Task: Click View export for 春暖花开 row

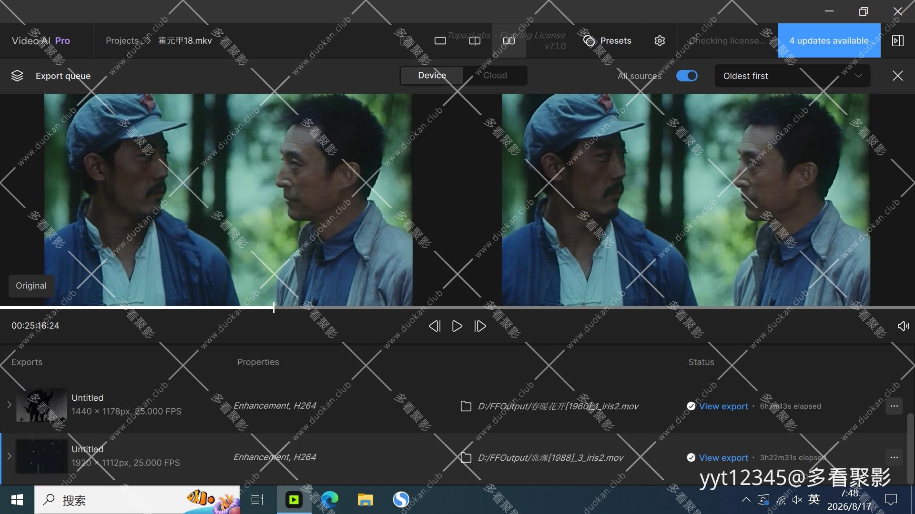Action: (x=723, y=406)
